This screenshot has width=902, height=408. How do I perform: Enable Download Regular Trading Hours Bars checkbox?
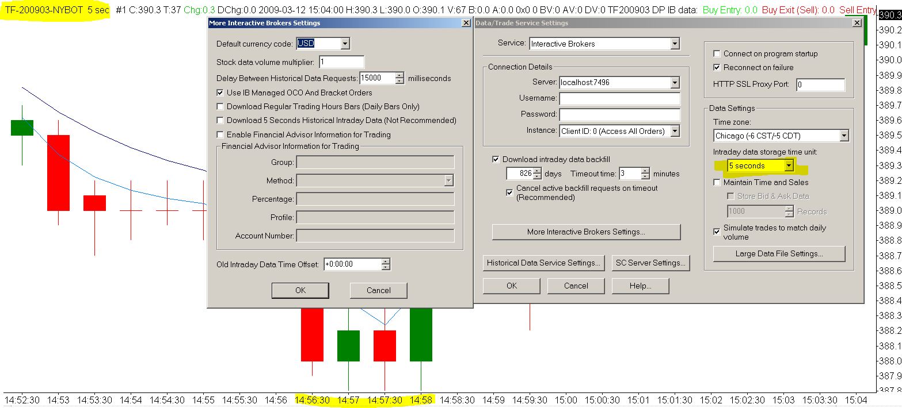click(220, 106)
